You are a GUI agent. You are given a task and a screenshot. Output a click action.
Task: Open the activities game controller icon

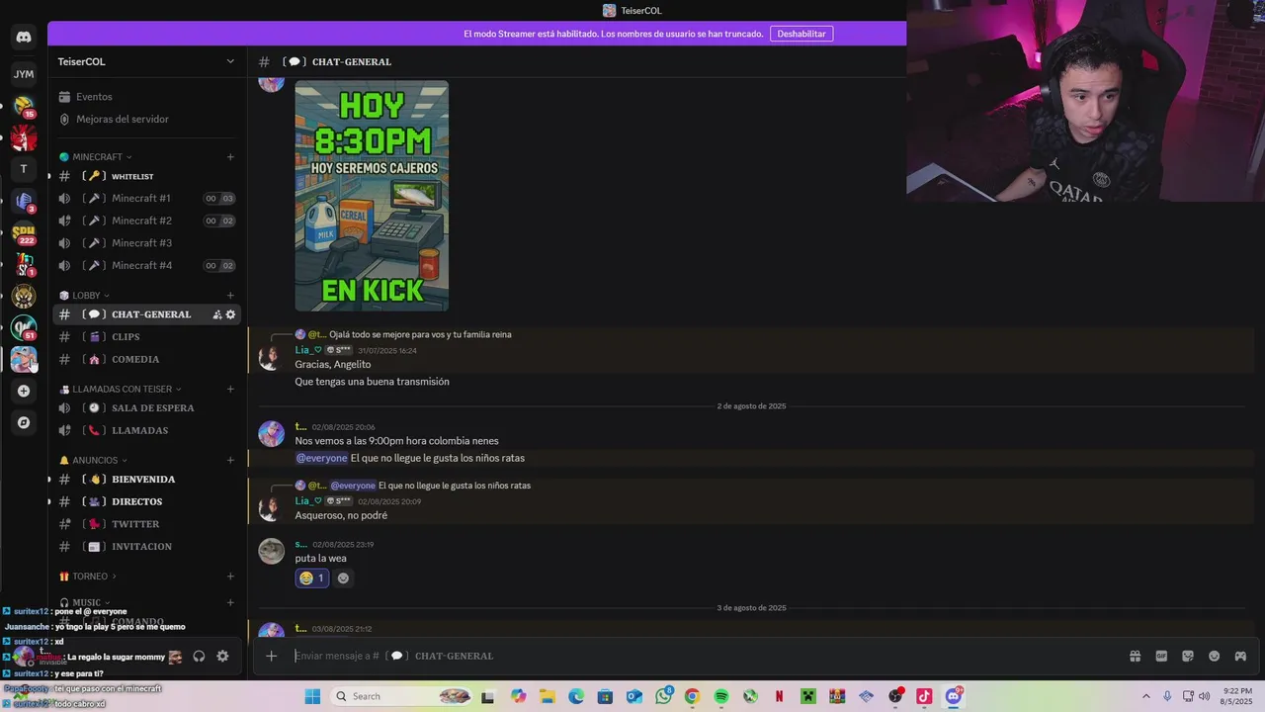pos(1240,656)
